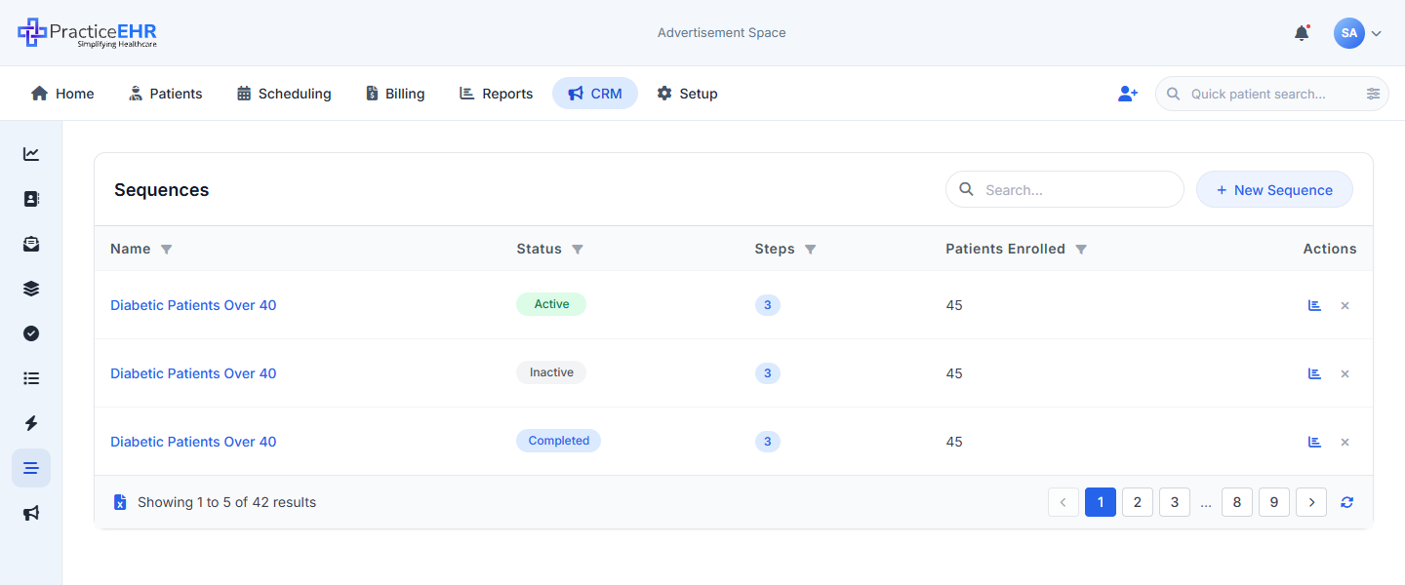Go to the previous page arrow
Image resolution: width=1405 pixels, height=585 pixels.
1063,502
